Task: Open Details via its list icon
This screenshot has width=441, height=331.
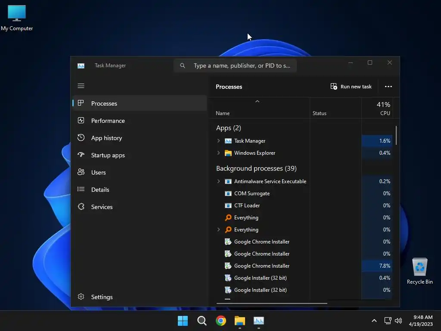Action: point(81,189)
